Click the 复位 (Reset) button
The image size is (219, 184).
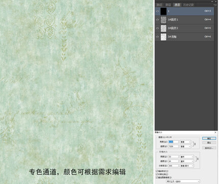pos(209,143)
